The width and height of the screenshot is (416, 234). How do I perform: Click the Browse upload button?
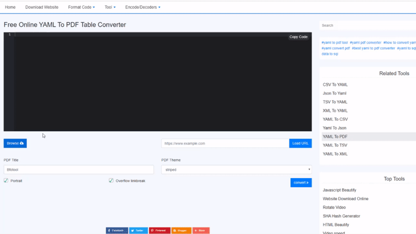click(15, 143)
